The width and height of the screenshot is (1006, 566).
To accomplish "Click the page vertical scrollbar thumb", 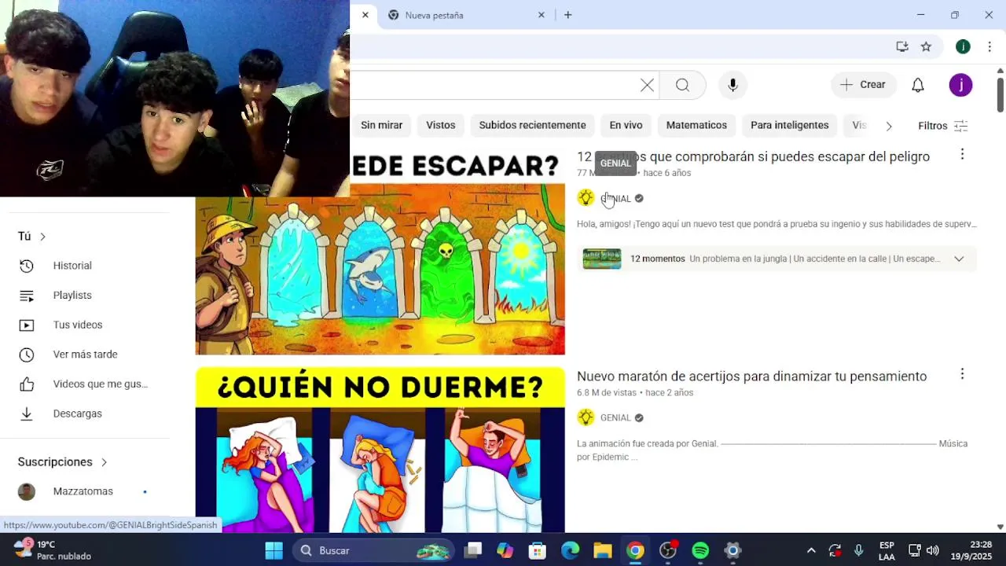I will click(x=1000, y=94).
